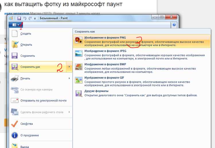Viewport: 215px width, 148px height.
Task: Click the JPEG landscape thumbnail icon
Action: click(x=79, y=53)
